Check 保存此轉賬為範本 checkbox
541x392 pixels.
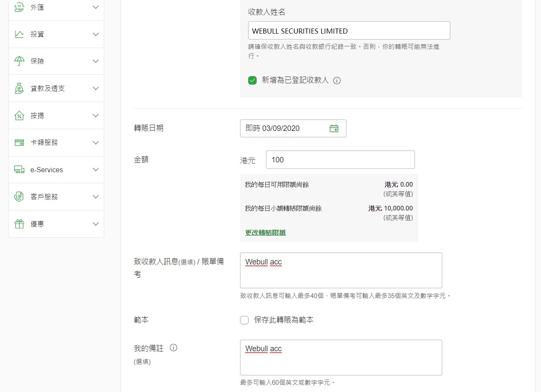pyautogui.click(x=244, y=320)
